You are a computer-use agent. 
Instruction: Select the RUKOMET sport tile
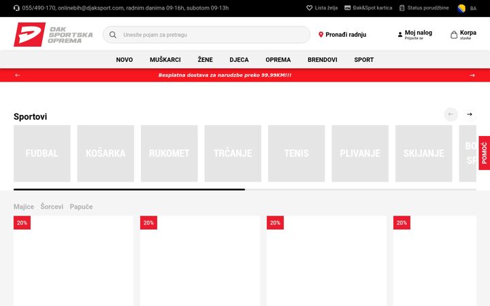click(x=169, y=153)
